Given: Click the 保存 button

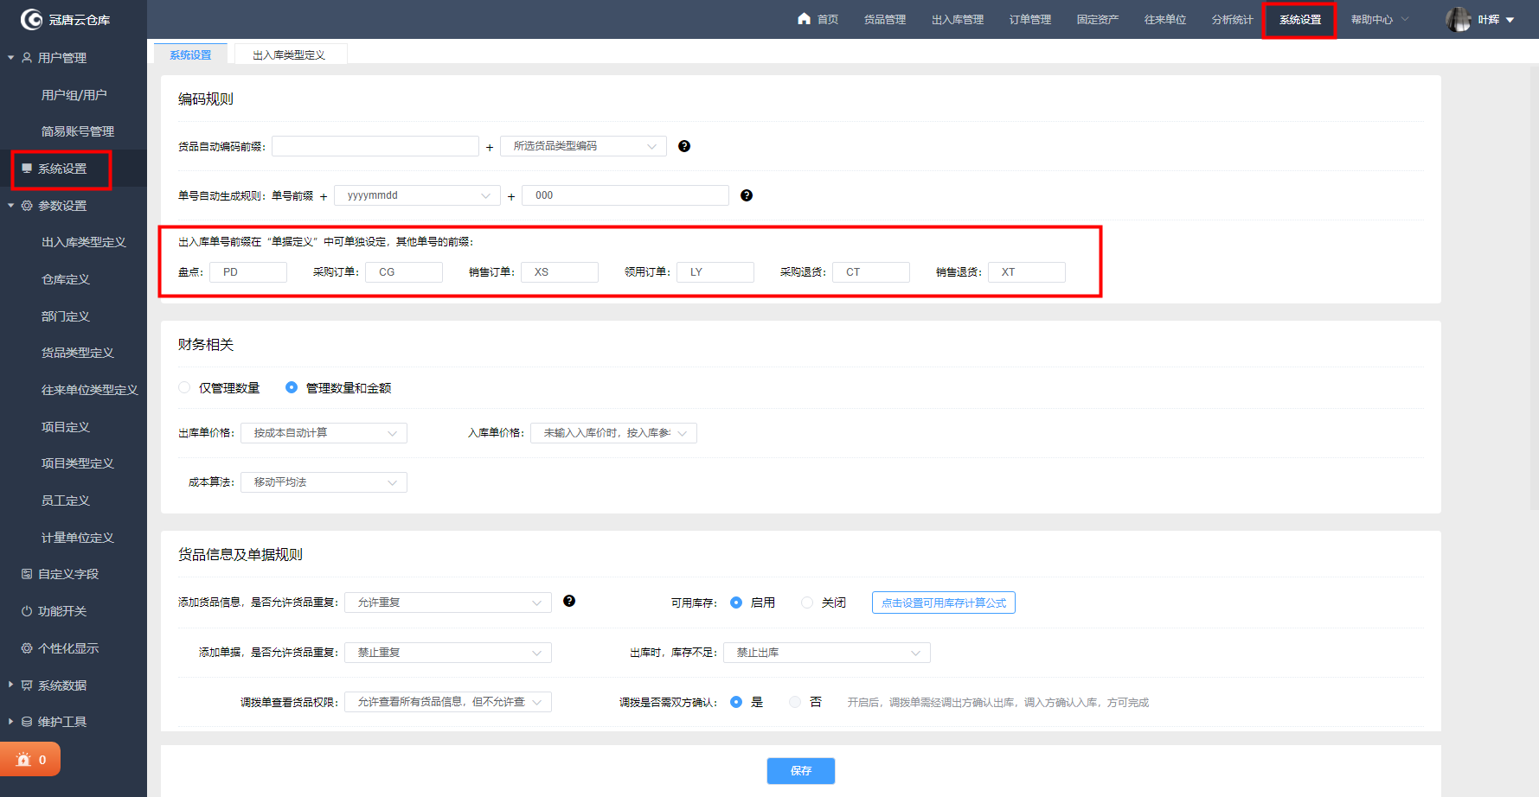Looking at the screenshot, I should click(801, 770).
